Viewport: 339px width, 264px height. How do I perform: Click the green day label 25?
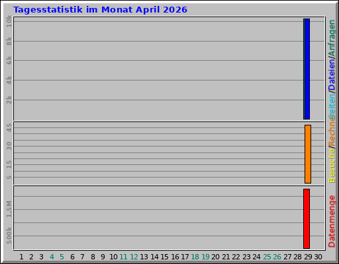pyautogui.click(x=267, y=257)
